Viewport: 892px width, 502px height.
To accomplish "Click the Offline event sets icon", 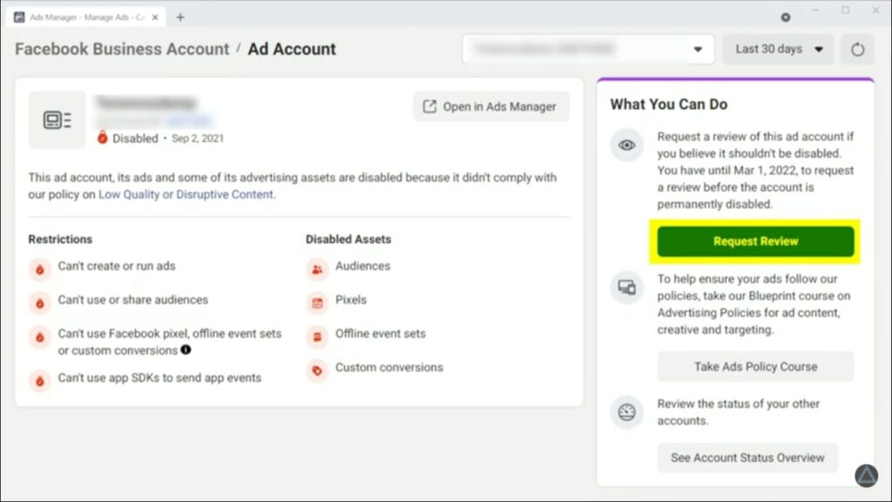I will coord(317,336).
